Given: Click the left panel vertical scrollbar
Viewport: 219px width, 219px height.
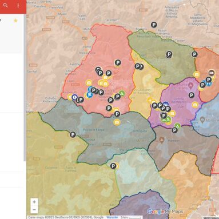Looking at the screenshot, I should 25,87.
